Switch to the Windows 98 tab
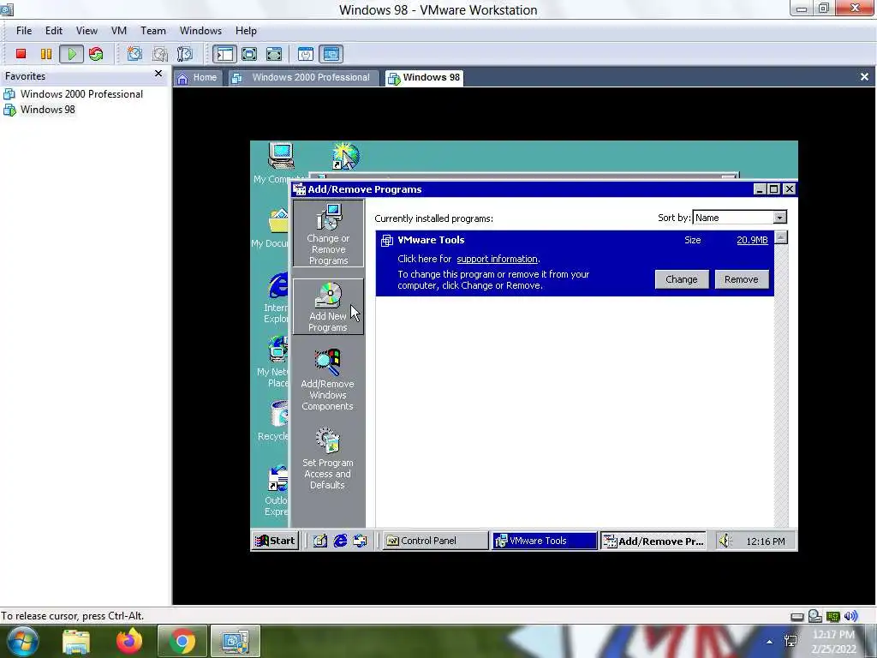 coord(425,78)
